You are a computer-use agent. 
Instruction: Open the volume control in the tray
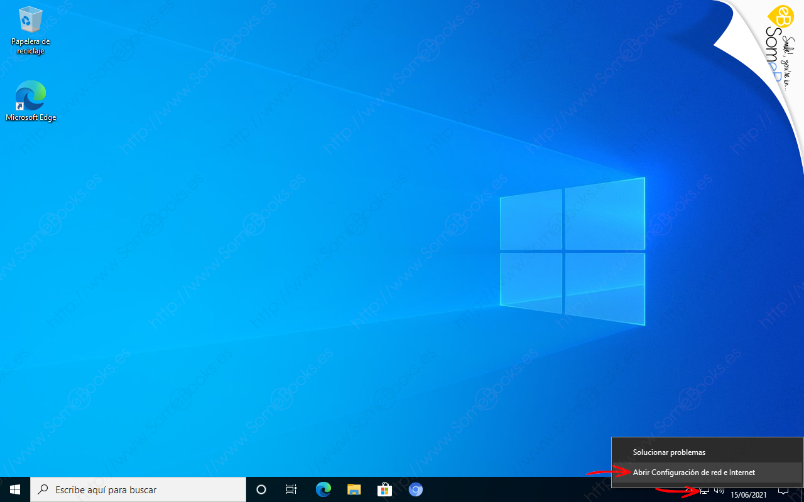point(720,489)
